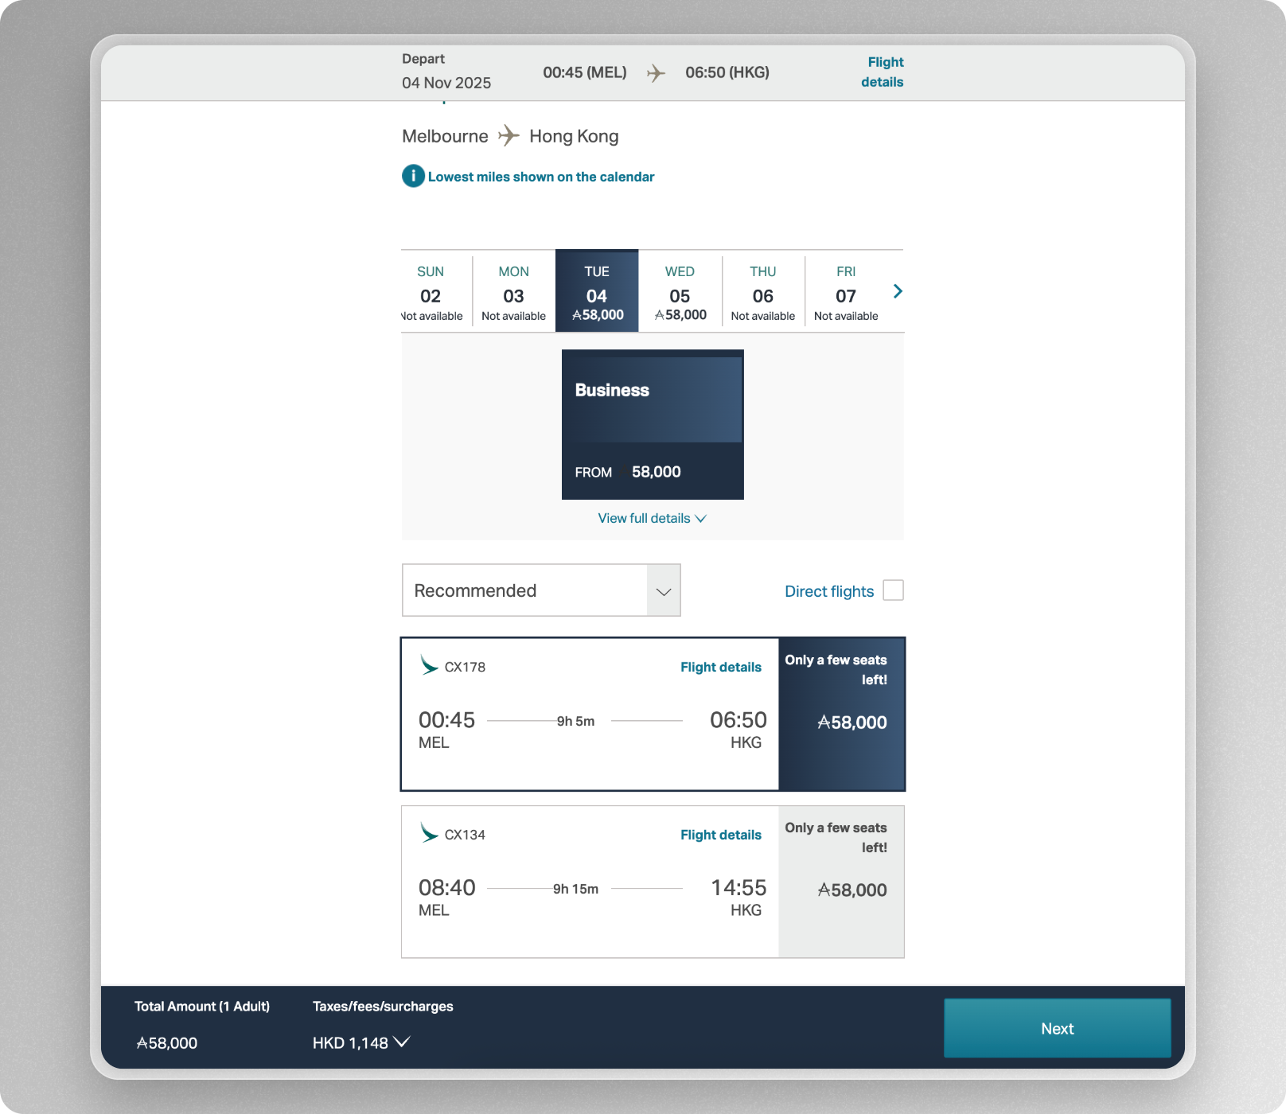Open Flight details for CX134
The image size is (1286, 1114).
tap(721, 835)
